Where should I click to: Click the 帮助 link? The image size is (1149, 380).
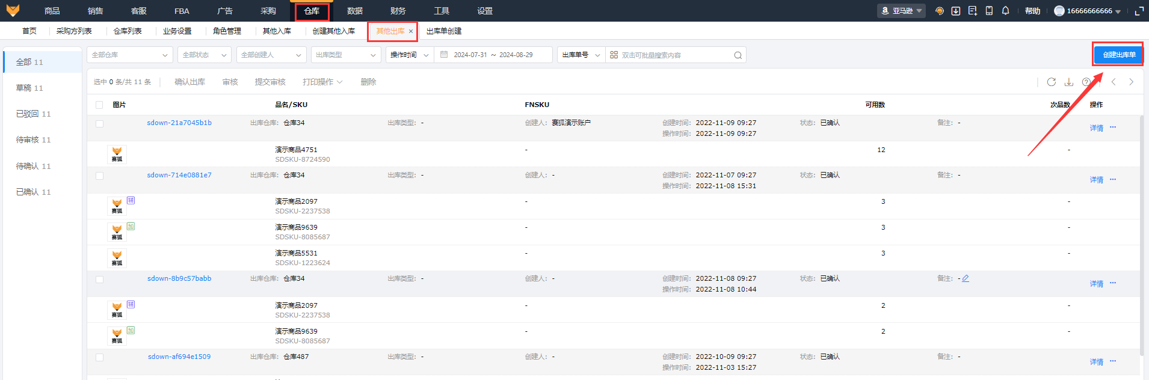1033,11
